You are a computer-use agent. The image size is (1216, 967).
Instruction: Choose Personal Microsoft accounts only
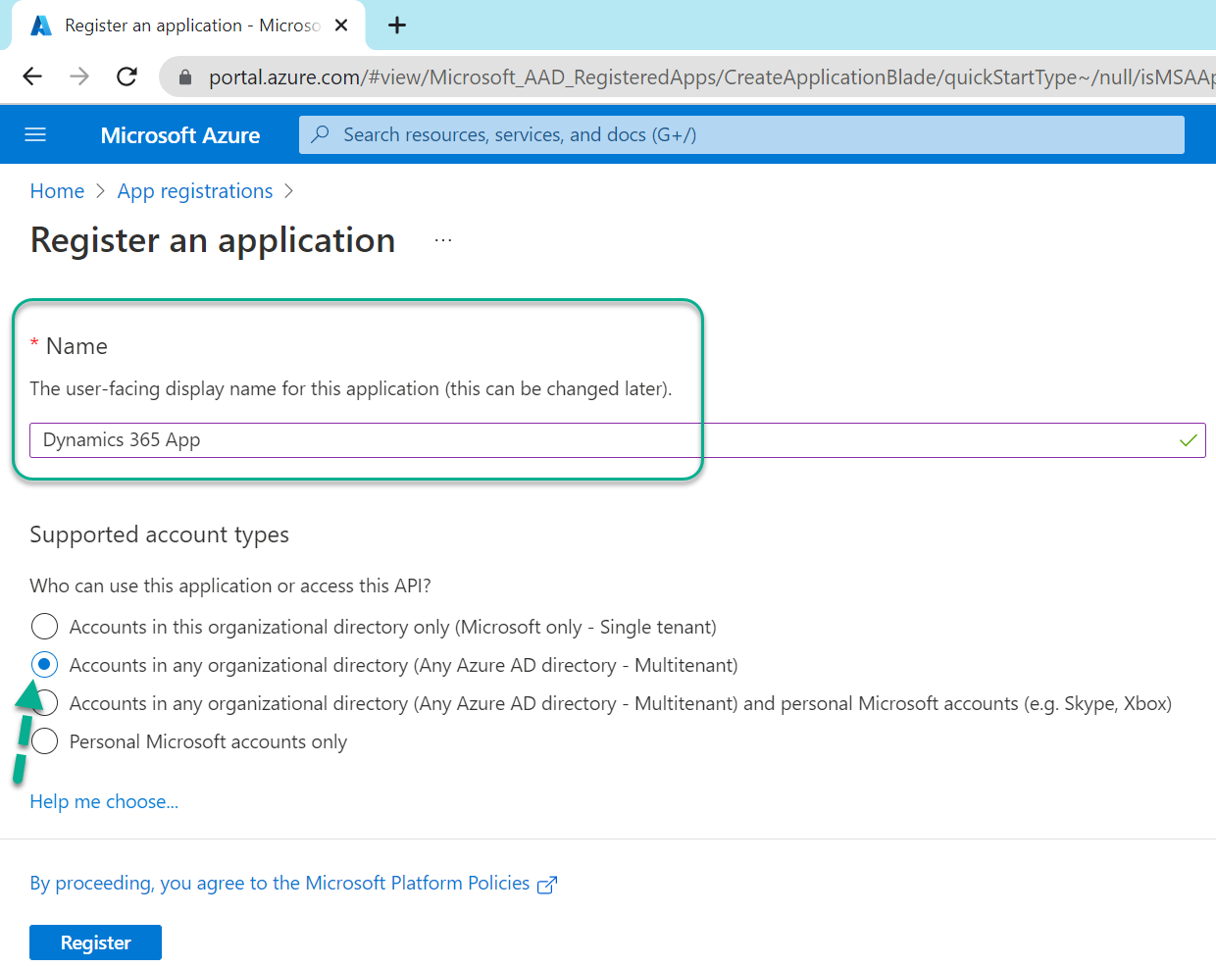44,740
